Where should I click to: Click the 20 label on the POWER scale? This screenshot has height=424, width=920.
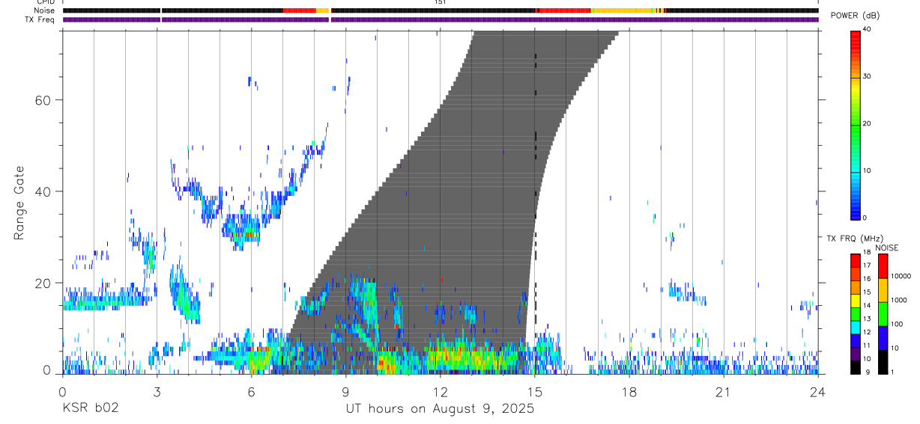coord(868,123)
